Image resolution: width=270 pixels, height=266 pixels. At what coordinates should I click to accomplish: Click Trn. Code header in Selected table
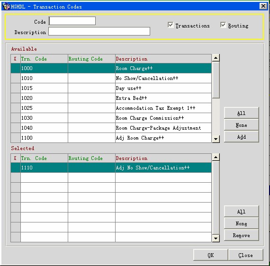44,158
